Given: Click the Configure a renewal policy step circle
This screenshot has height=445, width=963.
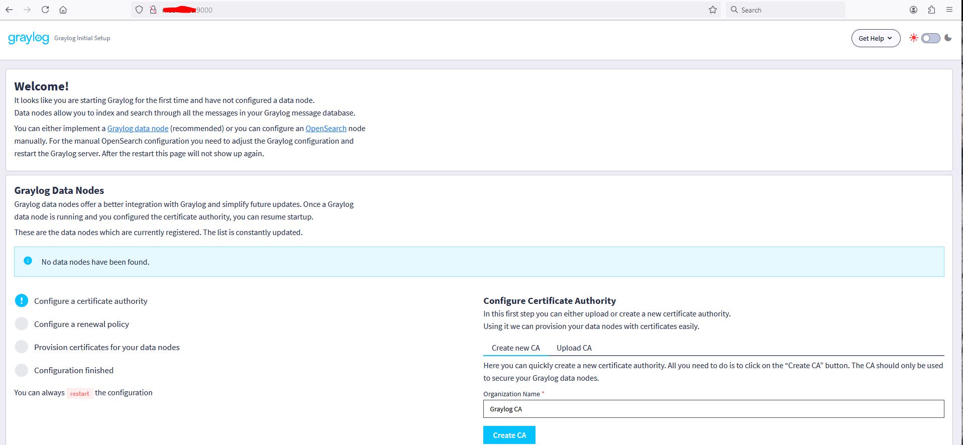Looking at the screenshot, I should [22, 323].
